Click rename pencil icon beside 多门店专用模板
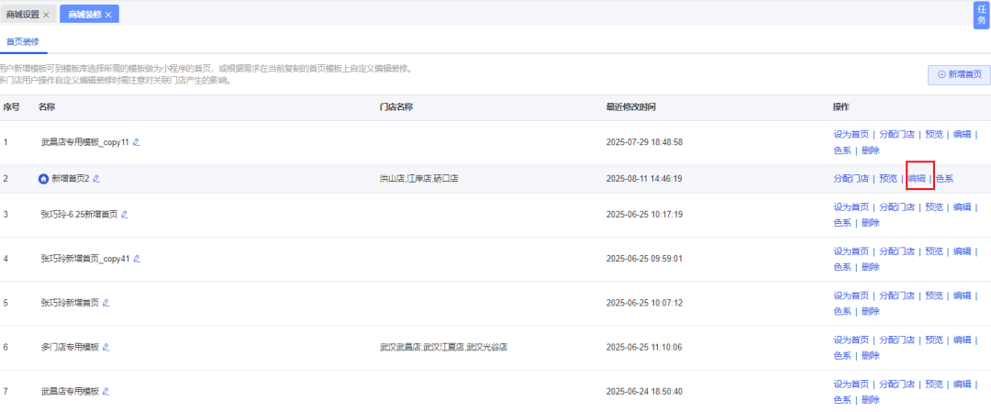This screenshot has width=991, height=412. tap(106, 347)
